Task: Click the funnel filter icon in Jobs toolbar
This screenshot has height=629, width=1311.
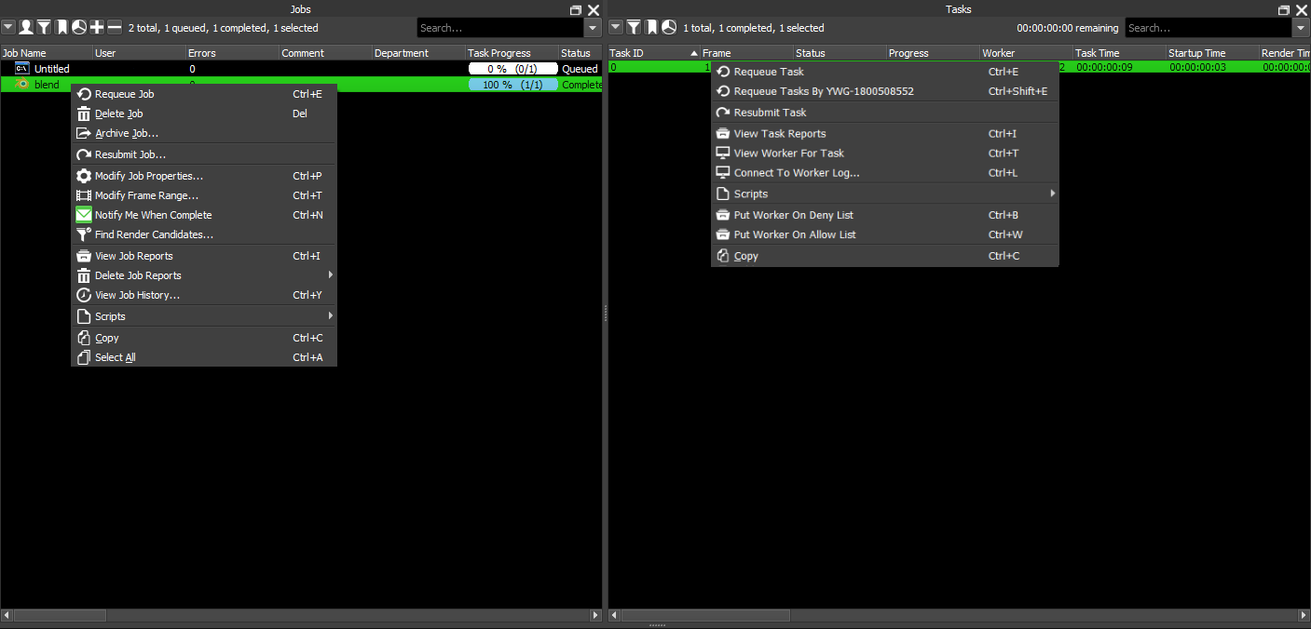Action: coord(44,28)
